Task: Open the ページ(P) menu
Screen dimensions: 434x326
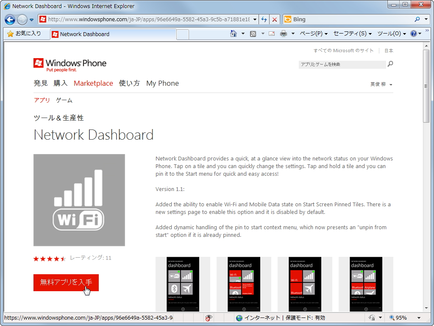Action: 314,34
